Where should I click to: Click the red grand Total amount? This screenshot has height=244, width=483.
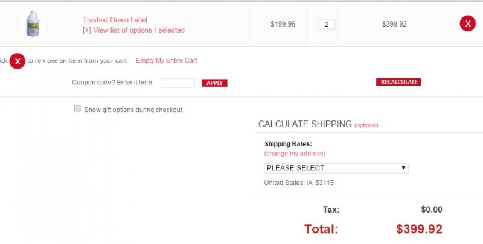(419, 229)
